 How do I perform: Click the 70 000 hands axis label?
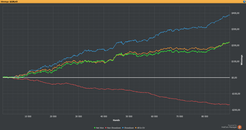click(x=180, y=117)
